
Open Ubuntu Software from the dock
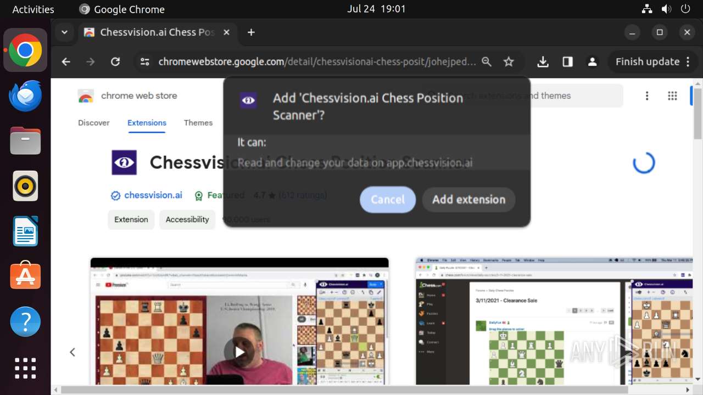click(x=25, y=276)
